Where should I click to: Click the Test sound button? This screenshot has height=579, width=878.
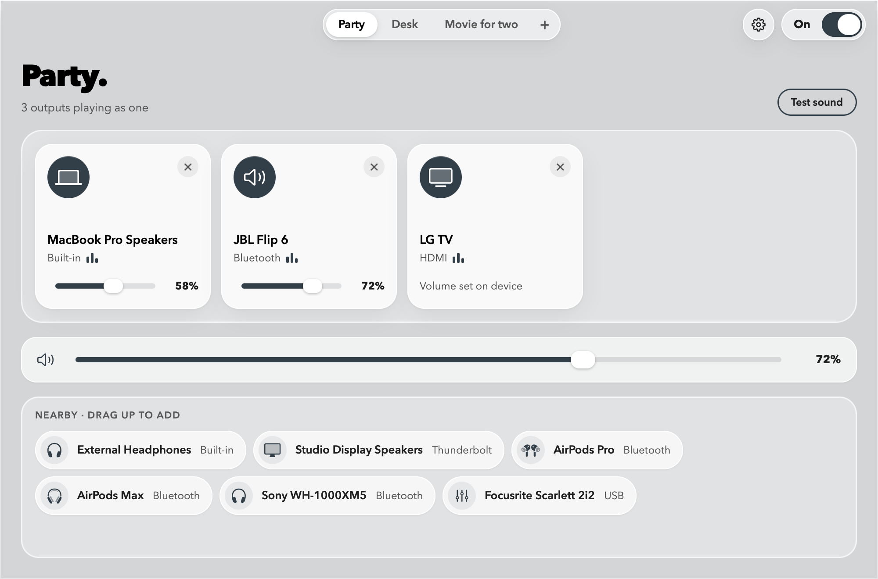(817, 102)
